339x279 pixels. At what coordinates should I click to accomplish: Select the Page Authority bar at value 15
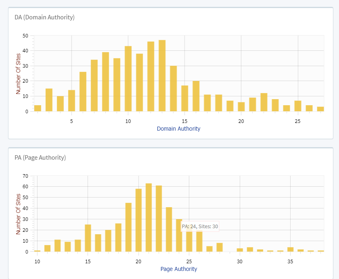pyautogui.click(x=88, y=238)
